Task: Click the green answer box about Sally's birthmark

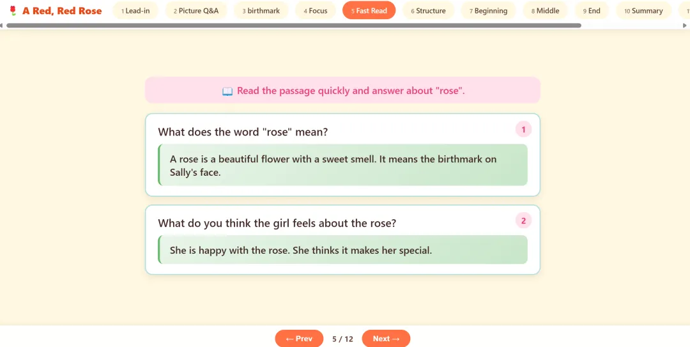Action: click(x=343, y=165)
